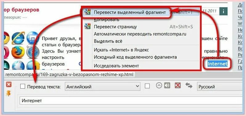Screen dimensions: 246x116
Task: Choose 'Исходный код выделенного фрагмента'
Action: (x=141, y=57)
